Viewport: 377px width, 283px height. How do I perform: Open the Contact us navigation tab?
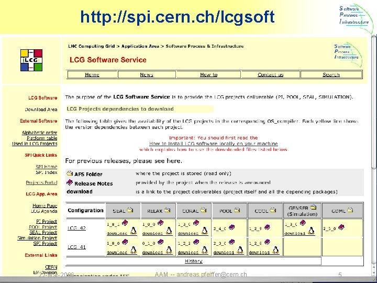click(271, 74)
